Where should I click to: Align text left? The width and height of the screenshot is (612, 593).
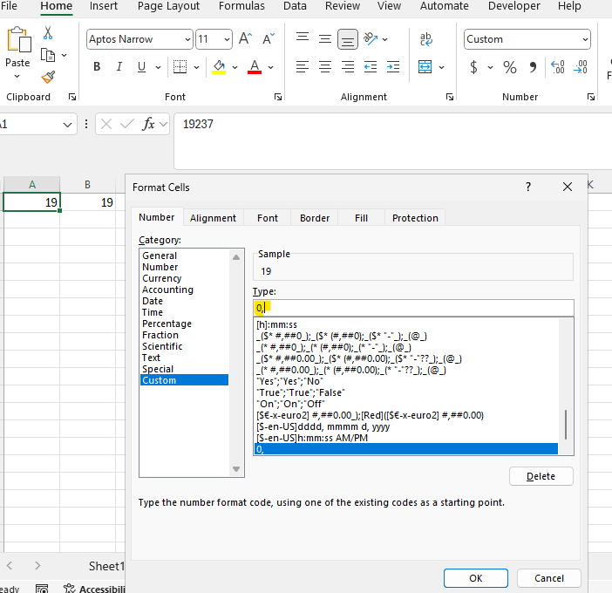point(303,67)
